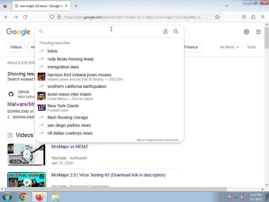269x202 pixels.
Task: Switch to Firefox in the taskbar
Action: click(x=40, y=197)
